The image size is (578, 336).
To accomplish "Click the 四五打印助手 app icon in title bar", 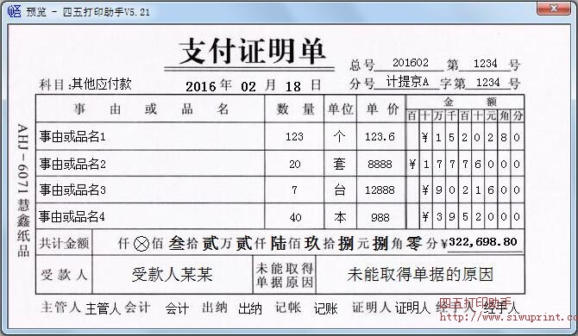I will coord(14,10).
